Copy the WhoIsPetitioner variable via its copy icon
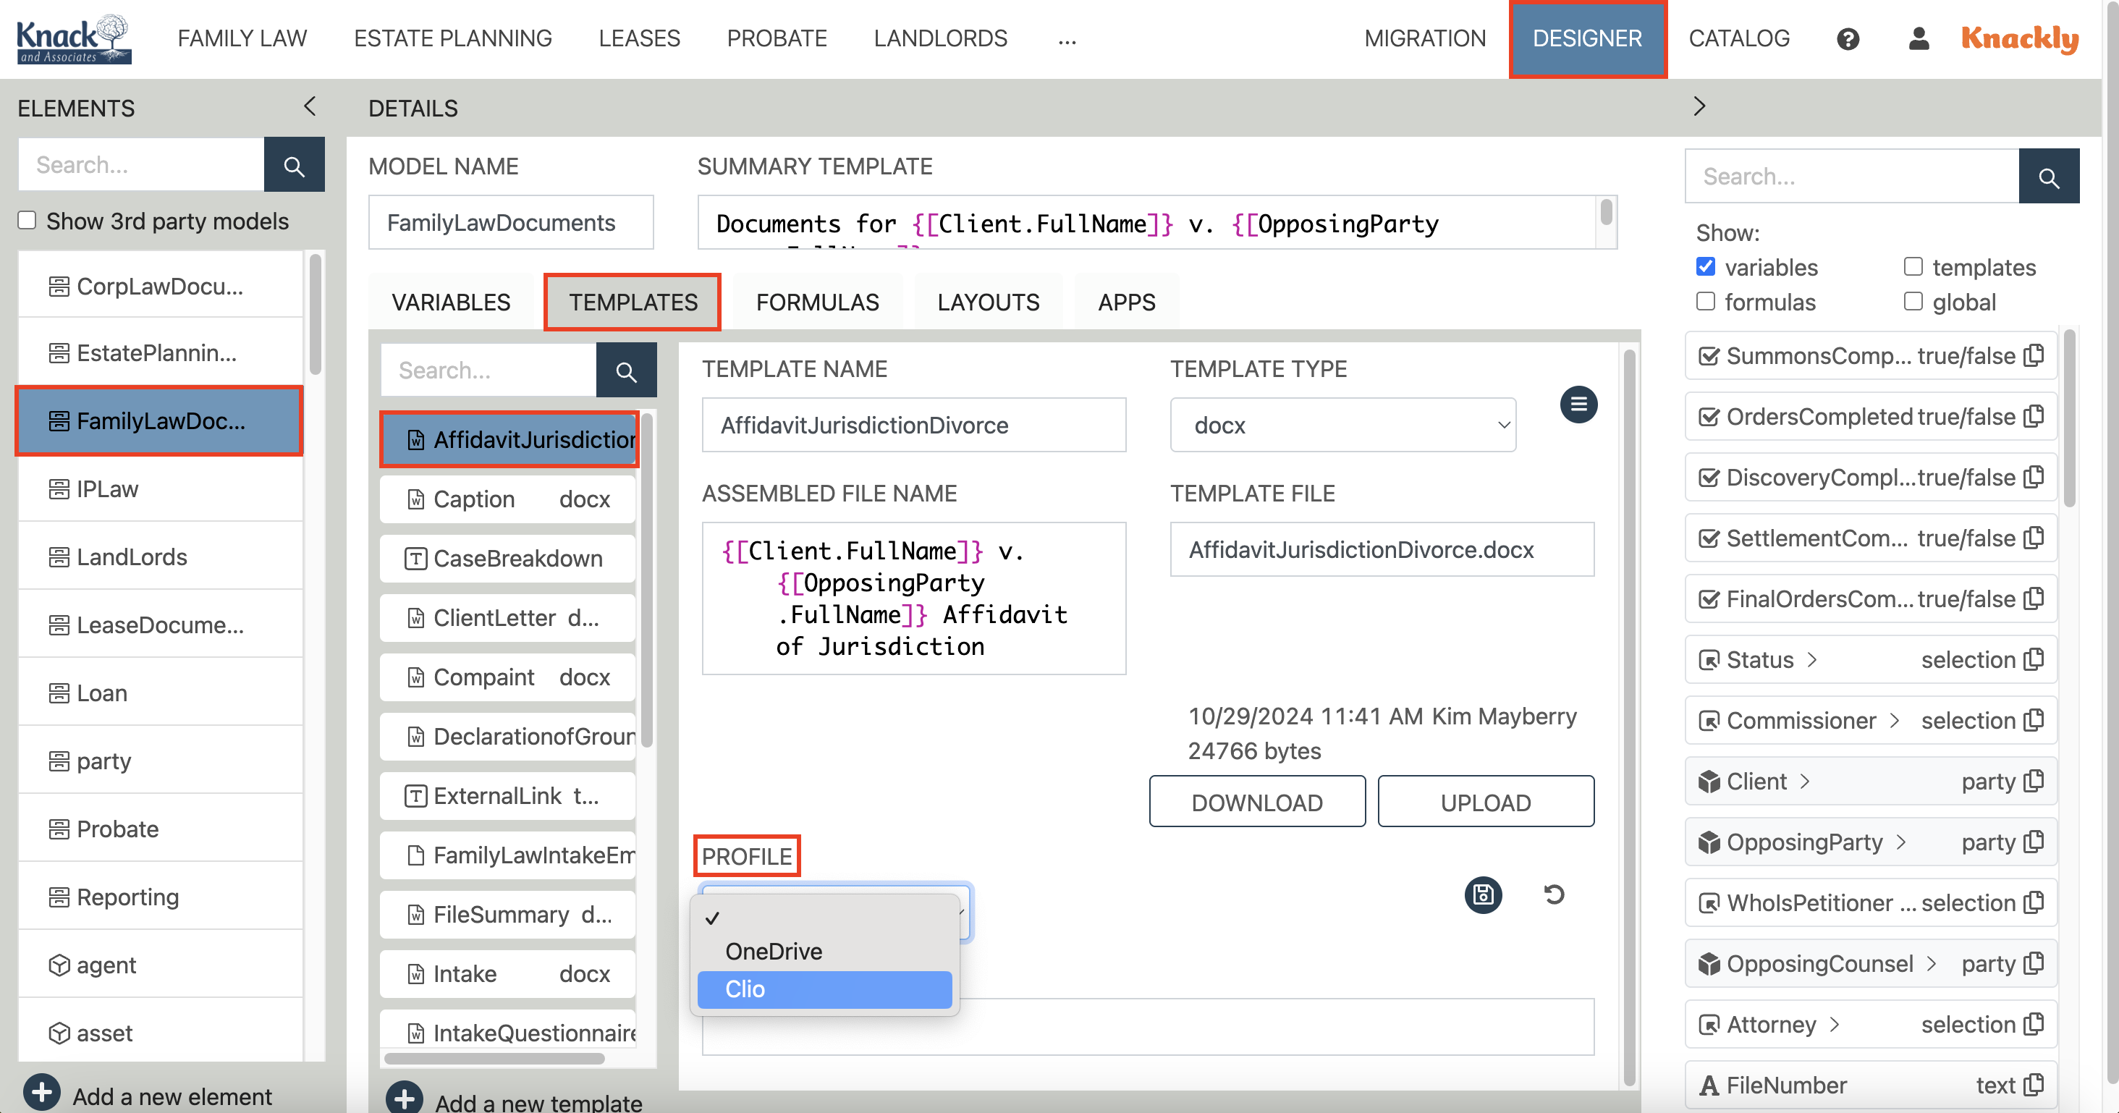Viewport: 2119px width, 1113px height. [x=2034, y=902]
